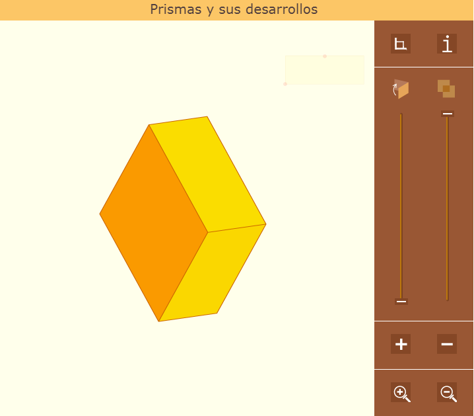This screenshot has height=416, width=474.
Task: Click the faint rectangle at canvas top-right
Action: tap(325, 70)
